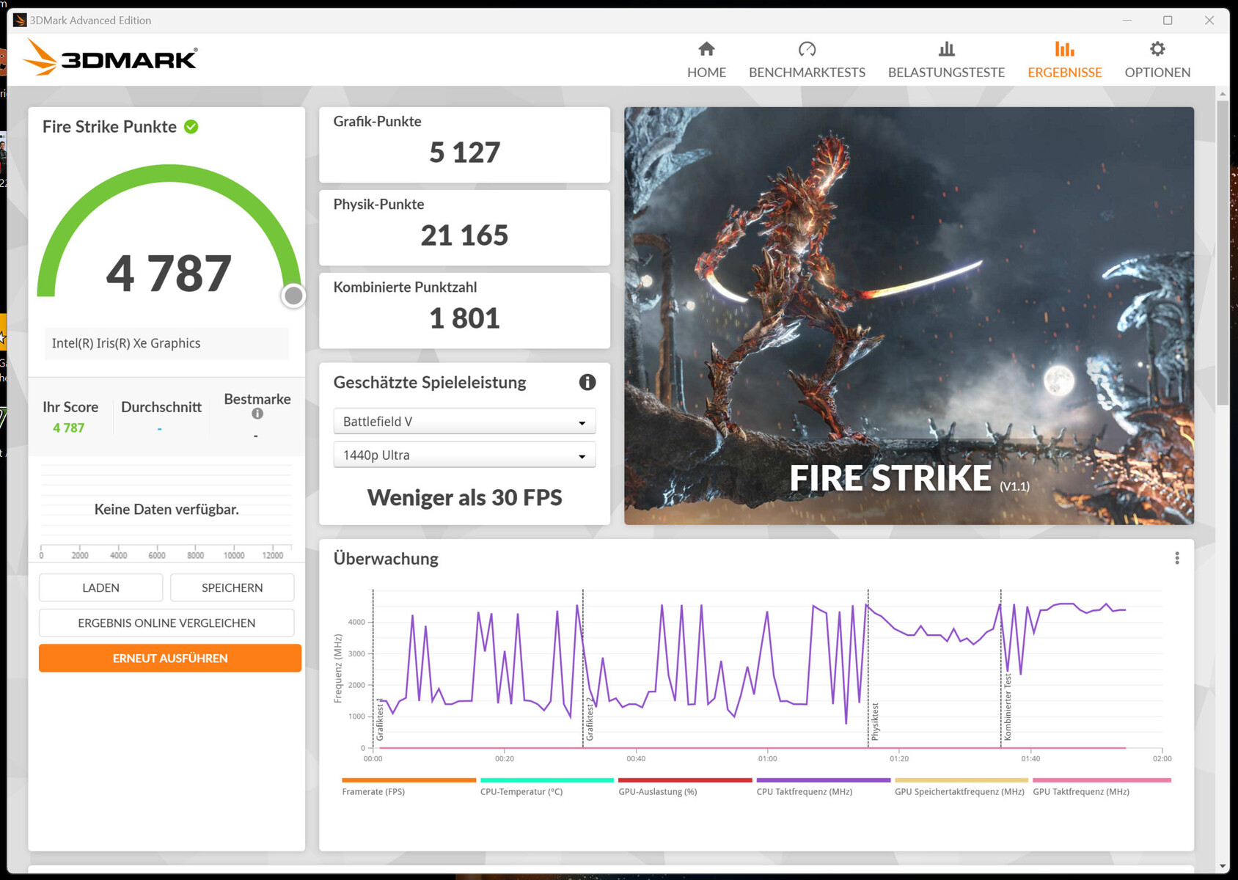Click the Ihr Score 4 787 value
This screenshot has width=1238, height=880.
click(68, 428)
